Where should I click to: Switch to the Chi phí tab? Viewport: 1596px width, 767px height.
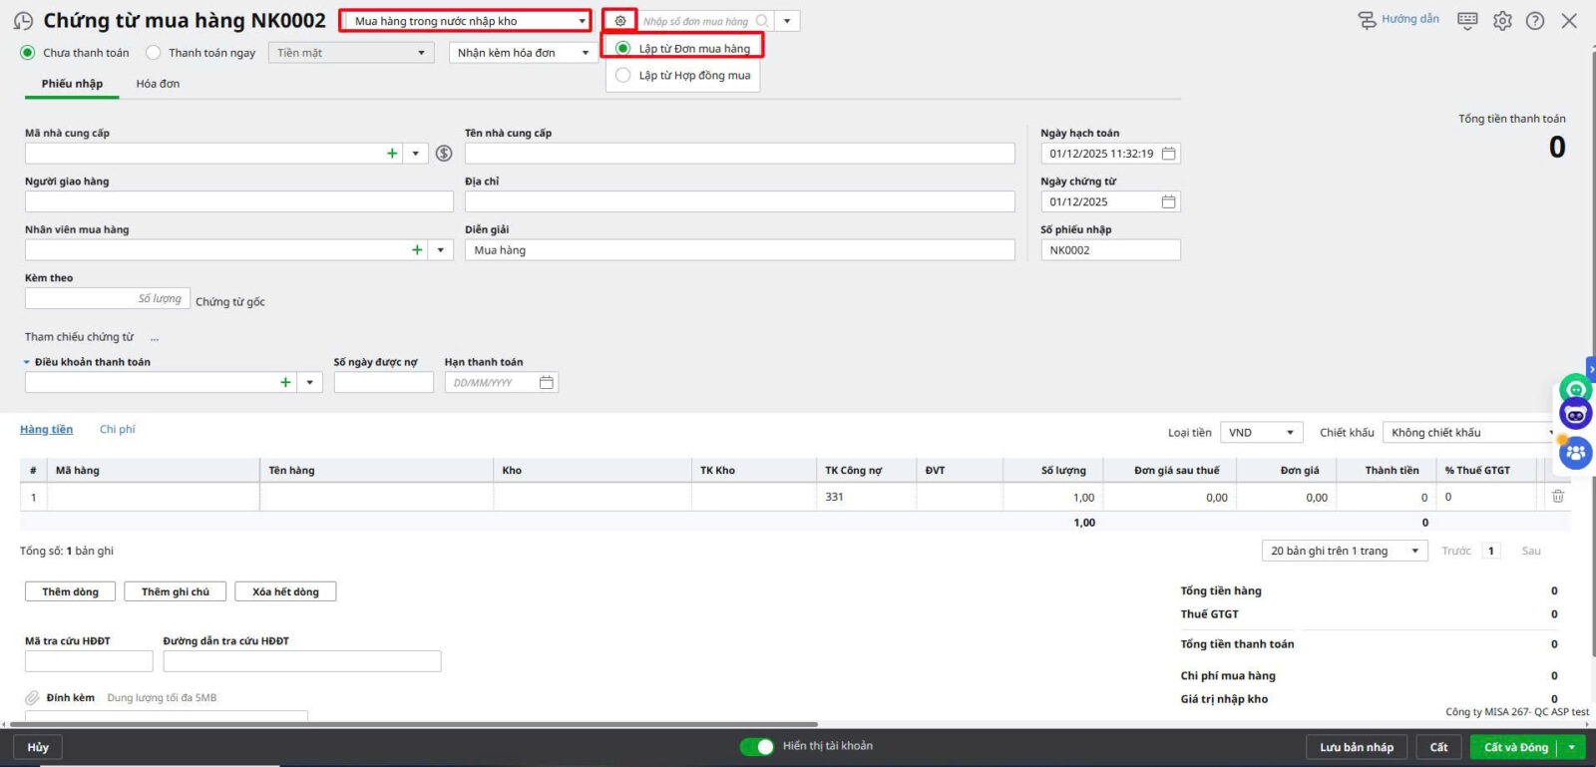[x=117, y=430]
